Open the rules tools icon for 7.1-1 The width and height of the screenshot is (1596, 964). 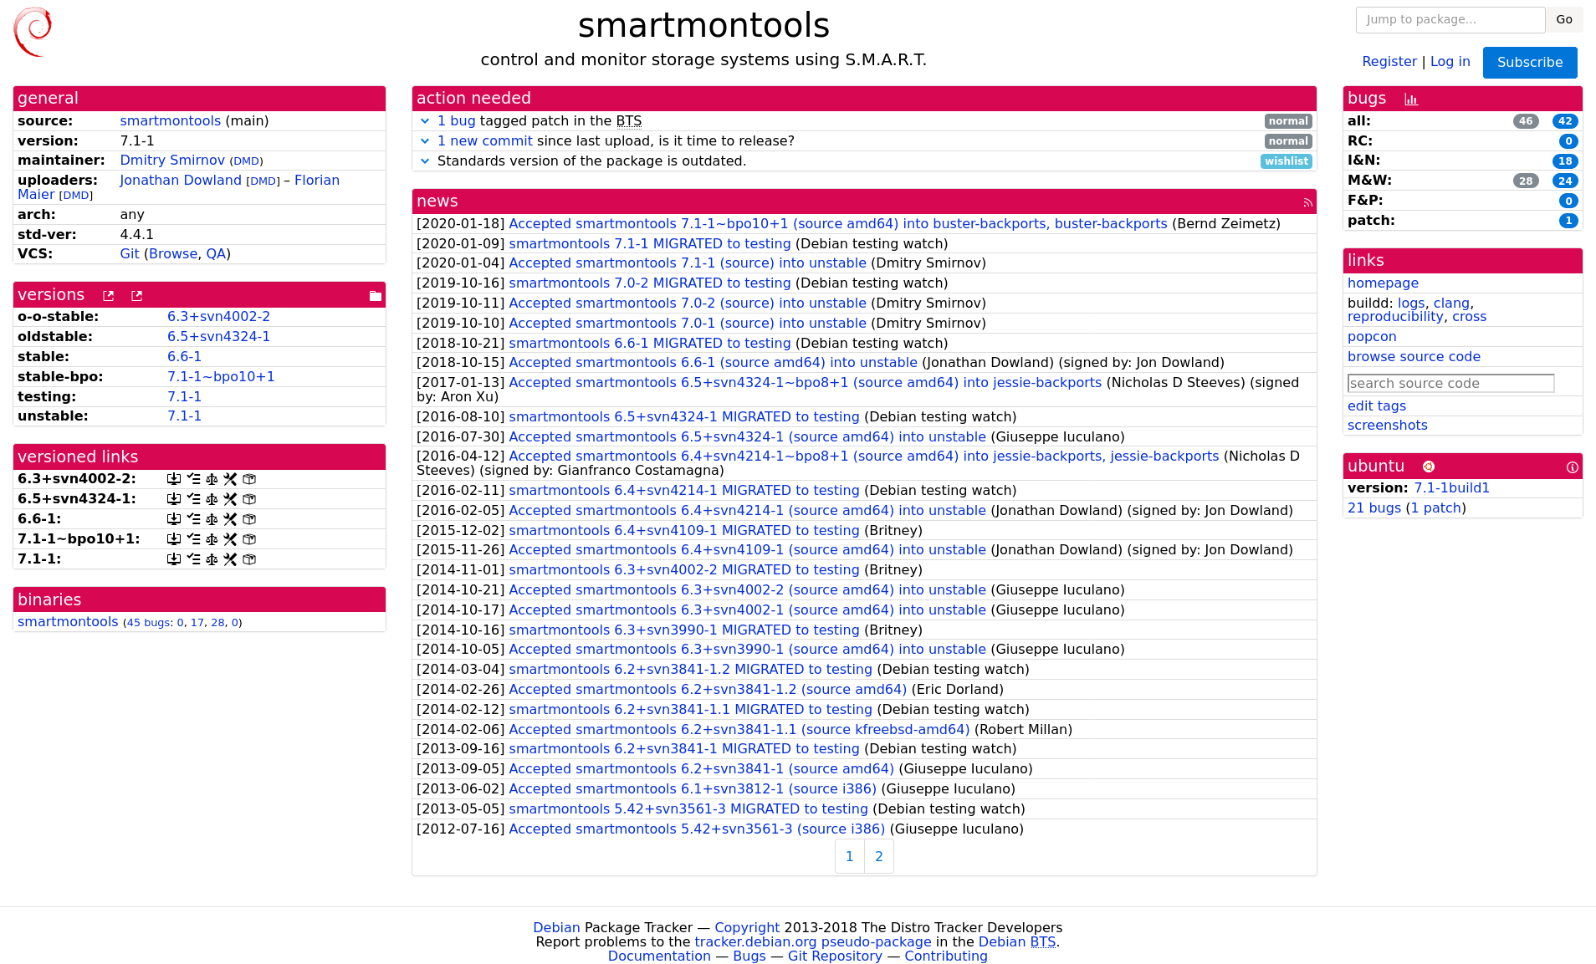(230, 559)
